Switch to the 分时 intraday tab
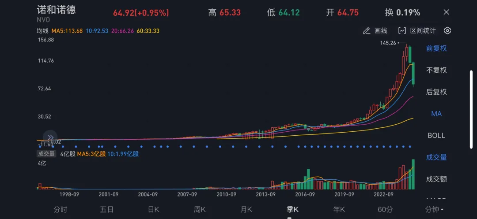477x219 pixels. [61, 209]
